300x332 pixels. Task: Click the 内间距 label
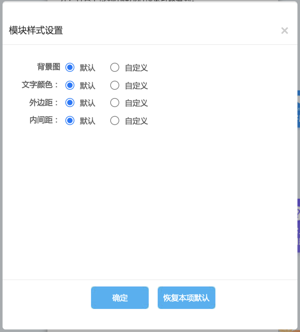pos(44,120)
